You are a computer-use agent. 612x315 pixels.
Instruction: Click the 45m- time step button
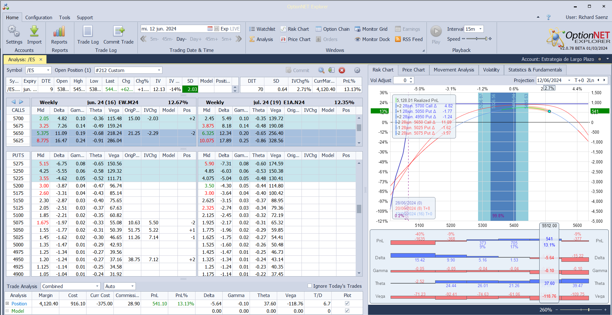pos(167,39)
